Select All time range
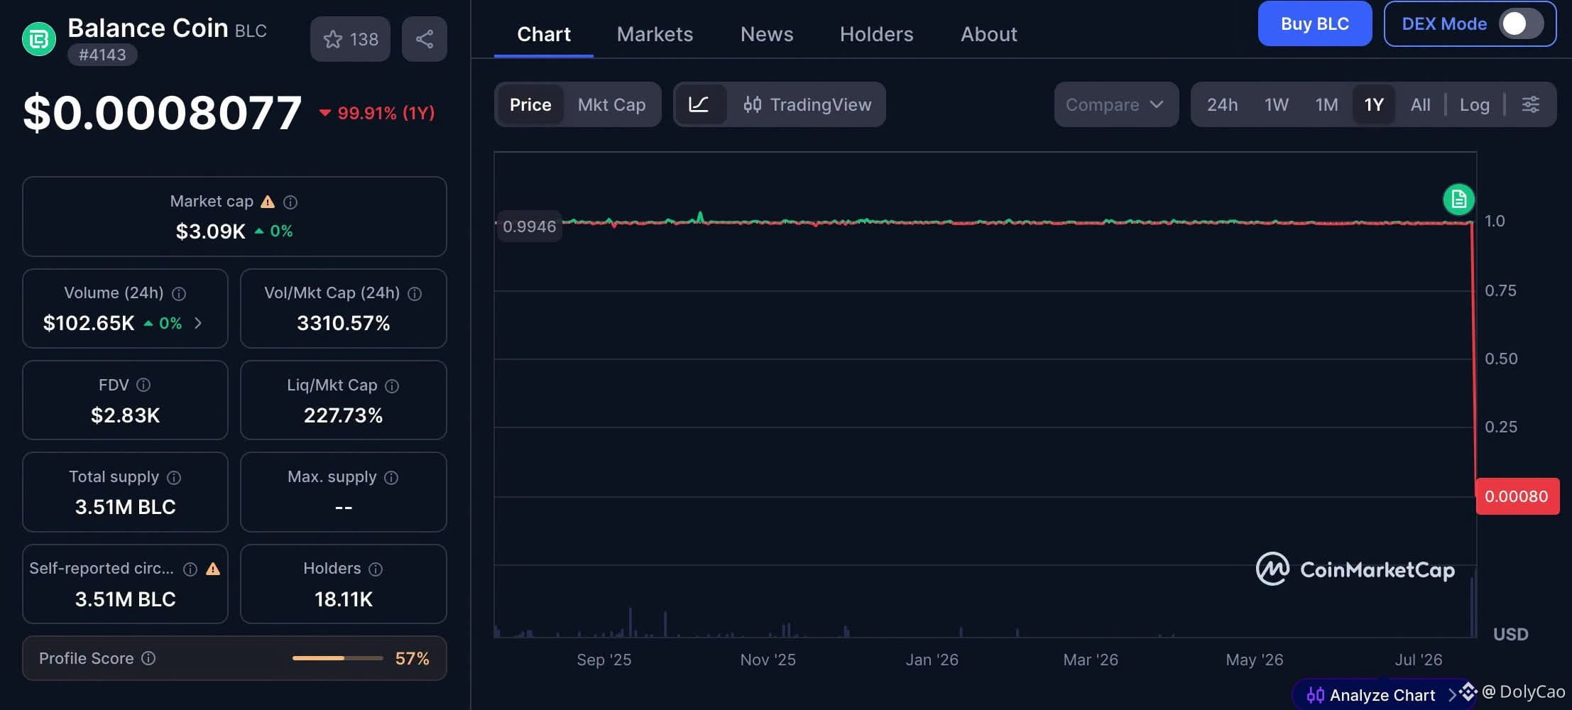1572x710 pixels. pyautogui.click(x=1420, y=104)
